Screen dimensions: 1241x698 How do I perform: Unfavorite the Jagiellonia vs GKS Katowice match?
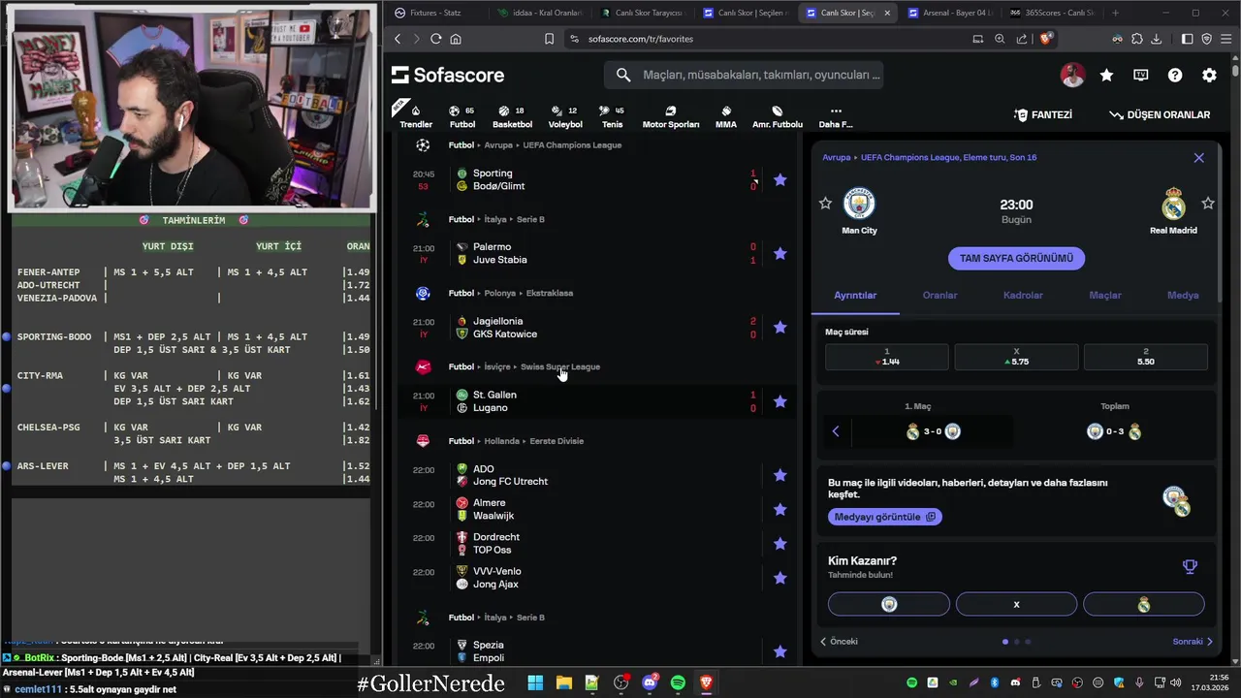780,327
